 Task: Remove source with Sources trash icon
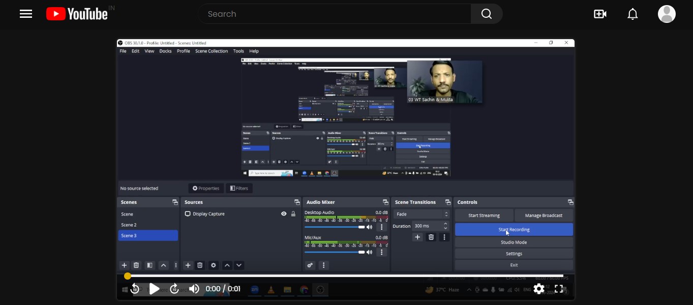(200, 265)
